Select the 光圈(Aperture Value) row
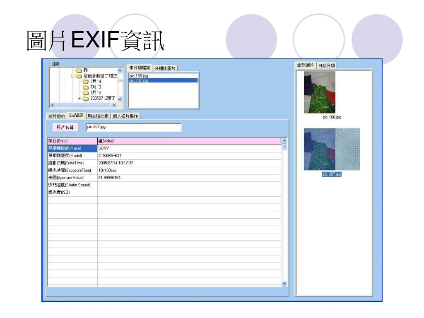The image size is (424, 318). pyautogui.click(x=72, y=178)
